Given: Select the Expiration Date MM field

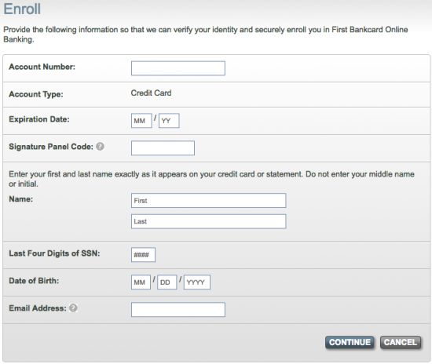Looking at the screenshot, I should coord(141,121).
